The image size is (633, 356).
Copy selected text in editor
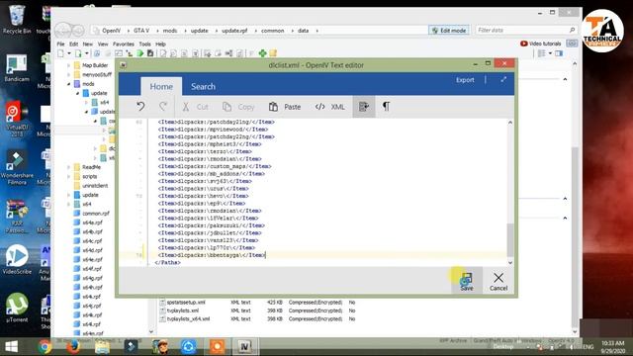238,107
